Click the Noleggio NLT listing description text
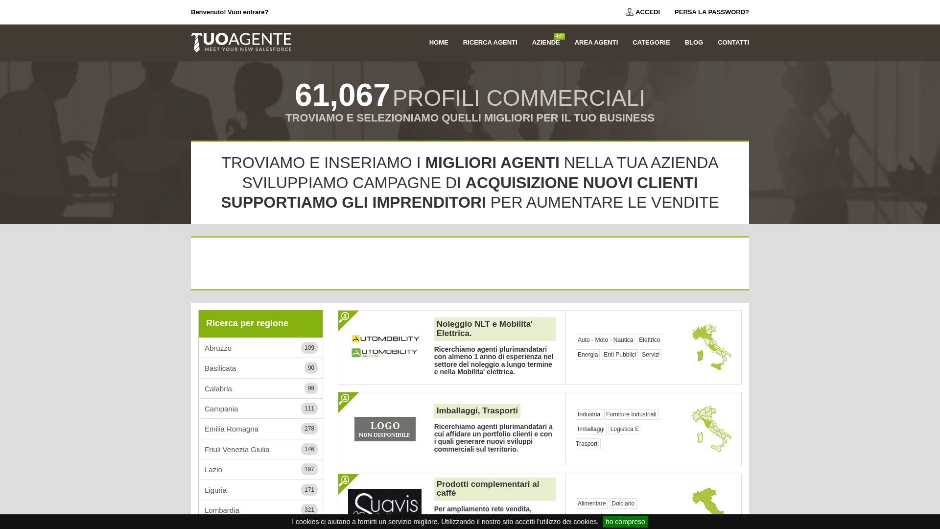The image size is (940, 529). (494, 361)
